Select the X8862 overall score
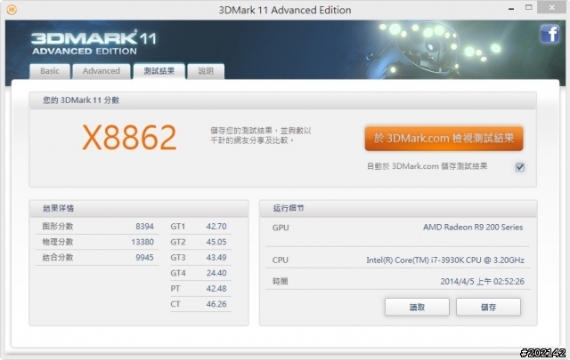This screenshot has height=360, width=570. [129, 138]
